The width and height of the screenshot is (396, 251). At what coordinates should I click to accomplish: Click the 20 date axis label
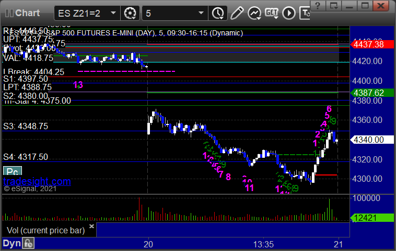click(148, 244)
